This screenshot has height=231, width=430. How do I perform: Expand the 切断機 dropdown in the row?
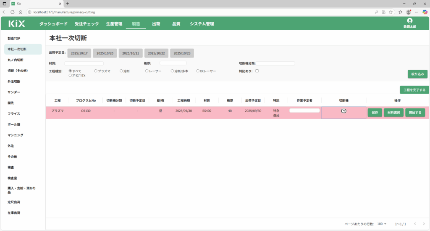point(343,111)
